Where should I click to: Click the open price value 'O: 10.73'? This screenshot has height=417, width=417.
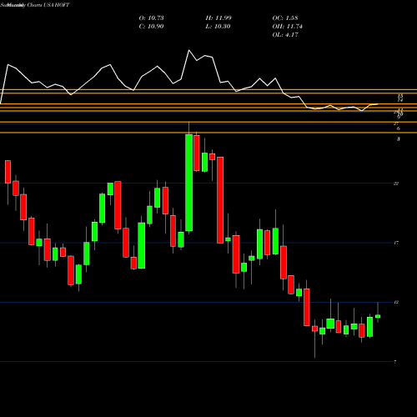pyautogui.click(x=151, y=18)
